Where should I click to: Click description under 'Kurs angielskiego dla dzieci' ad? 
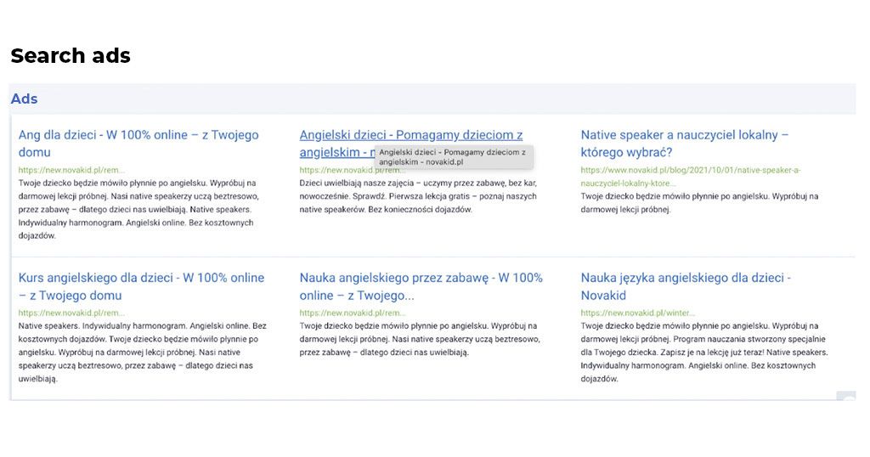coord(143,353)
